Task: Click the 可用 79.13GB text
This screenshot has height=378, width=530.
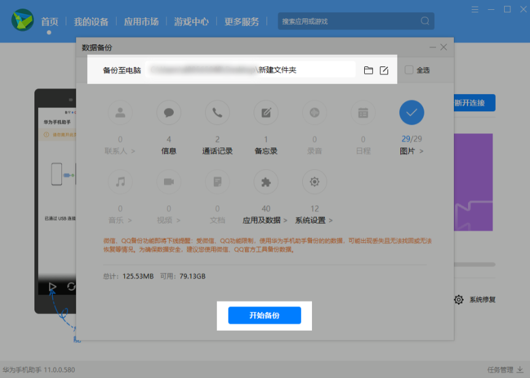Action: 183,277
